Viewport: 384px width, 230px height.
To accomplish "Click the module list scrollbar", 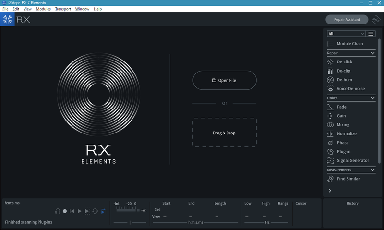I will click(379, 101).
